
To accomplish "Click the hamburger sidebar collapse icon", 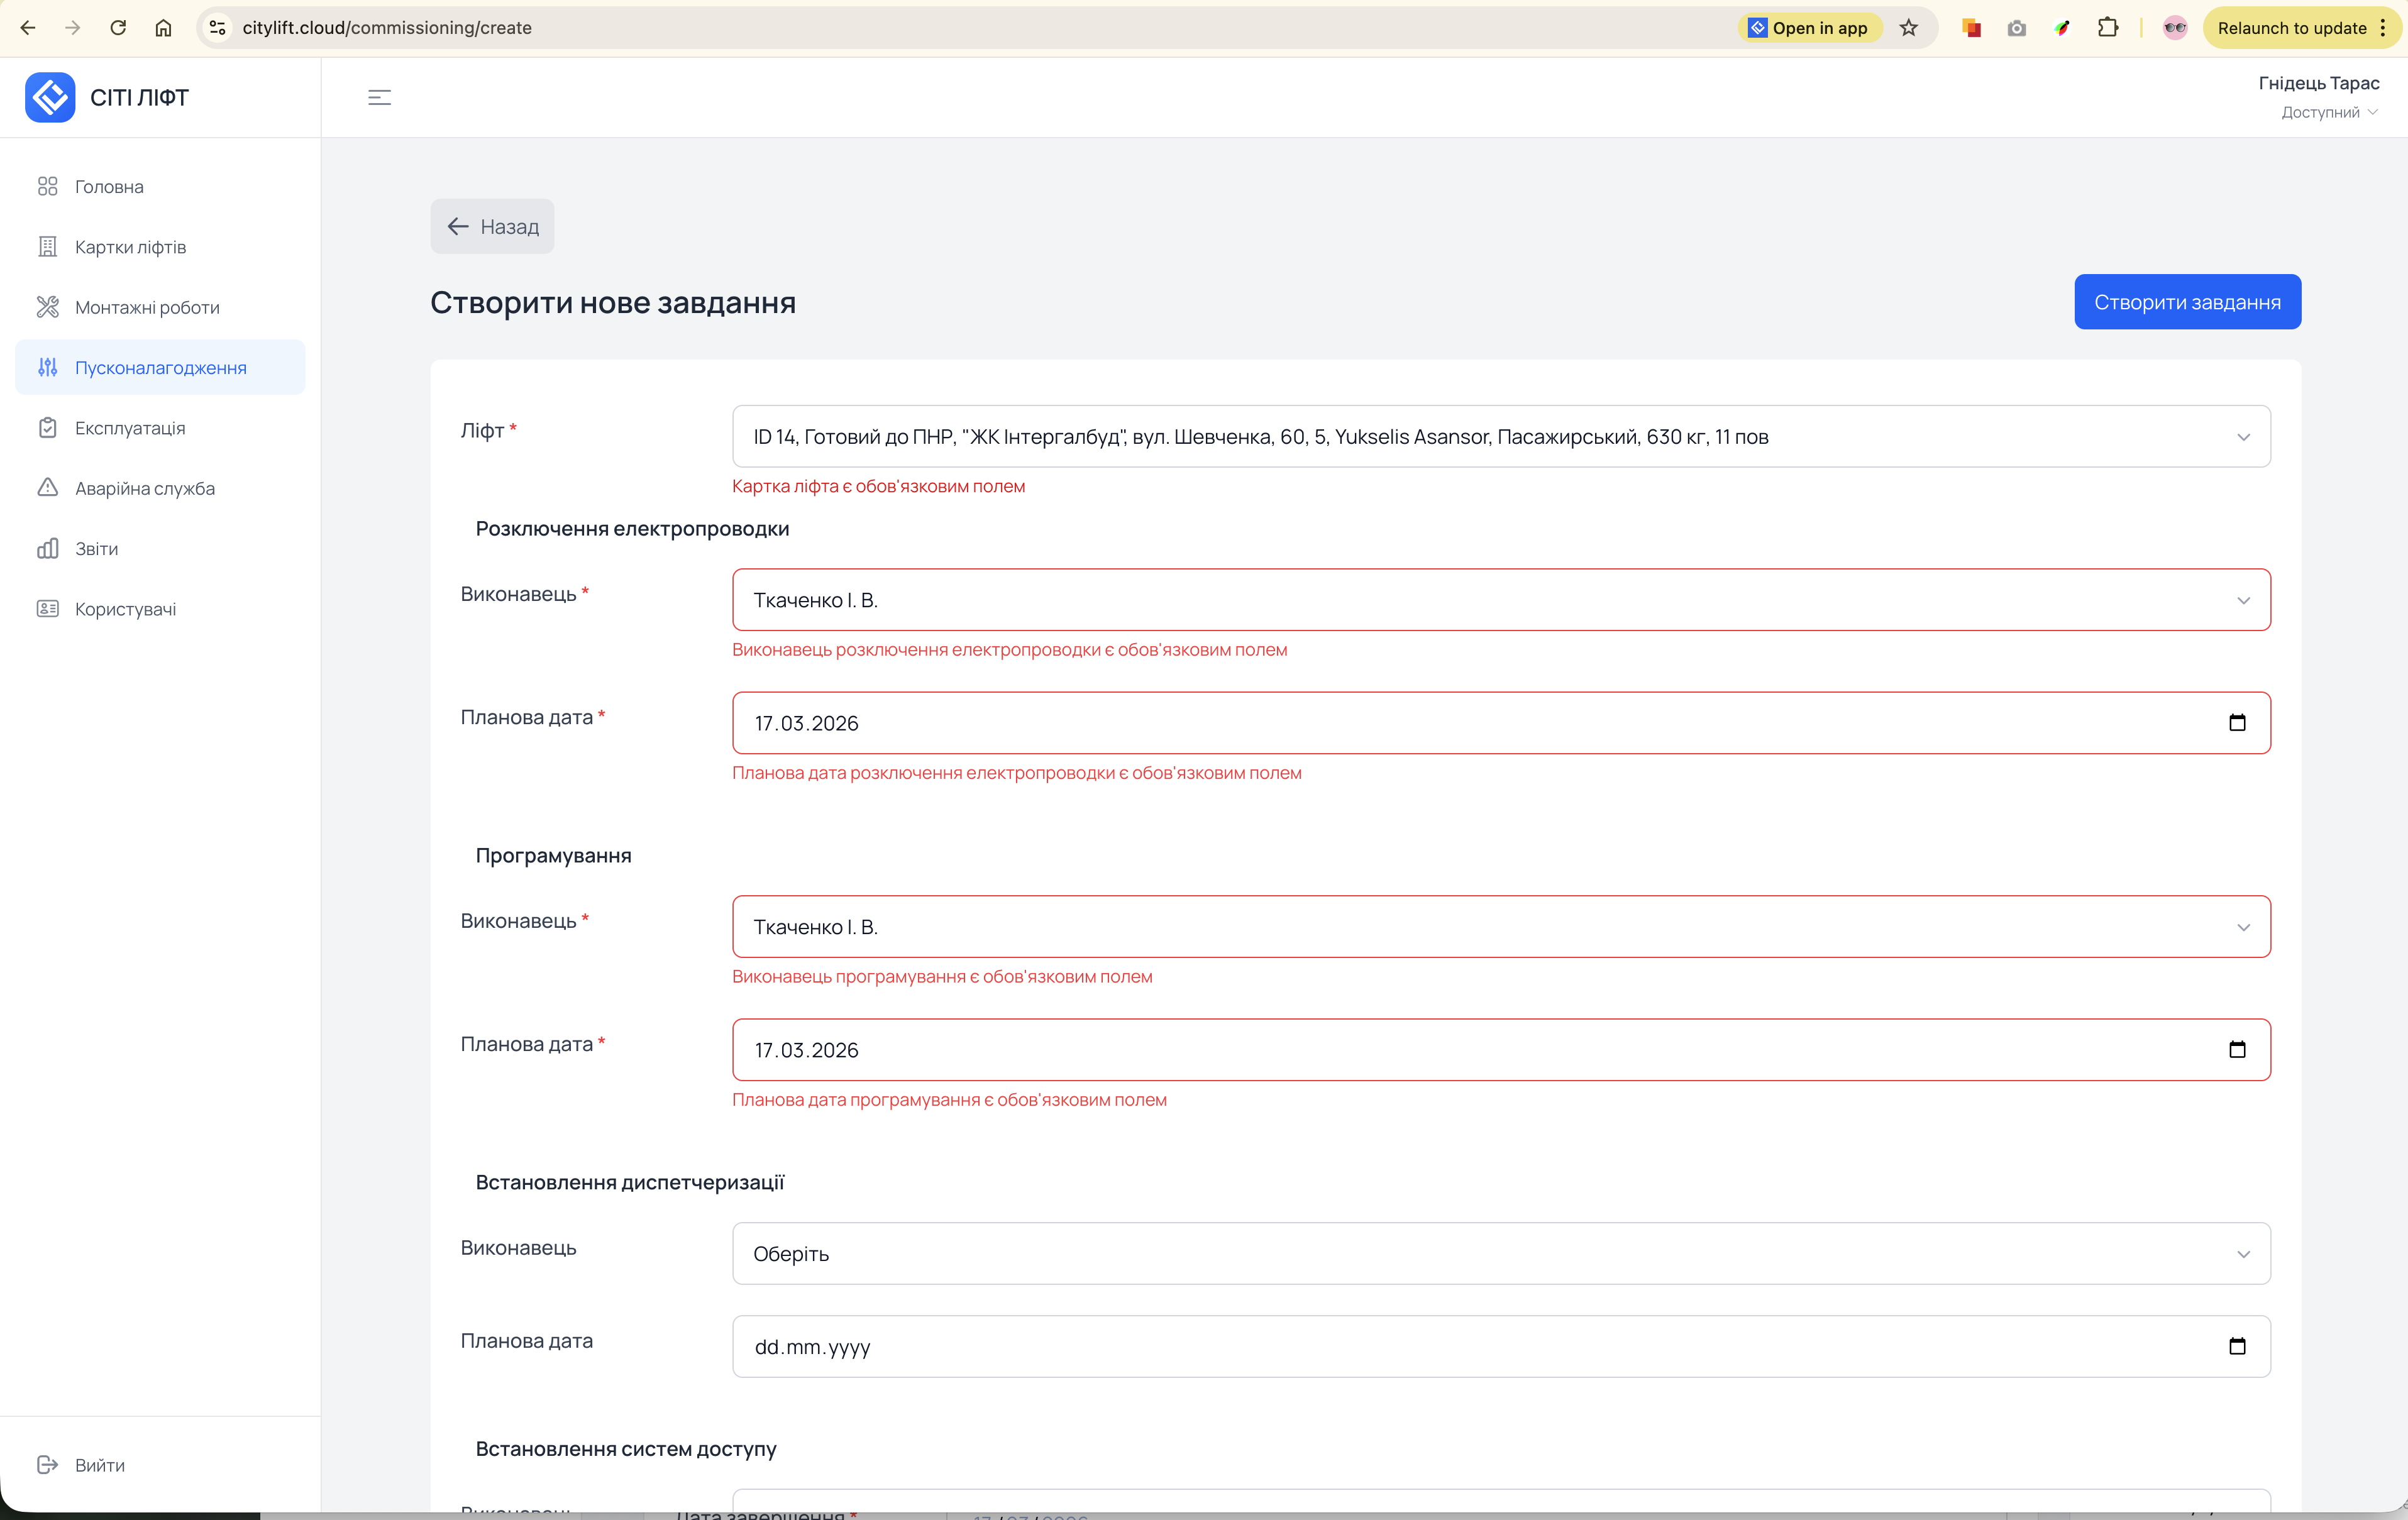I will tap(379, 97).
